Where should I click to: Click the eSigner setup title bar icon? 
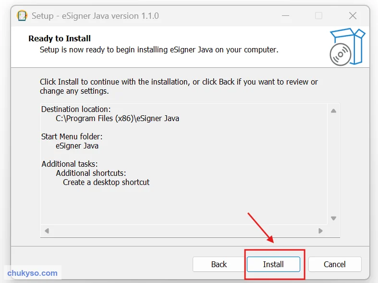(x=22, y=16)
